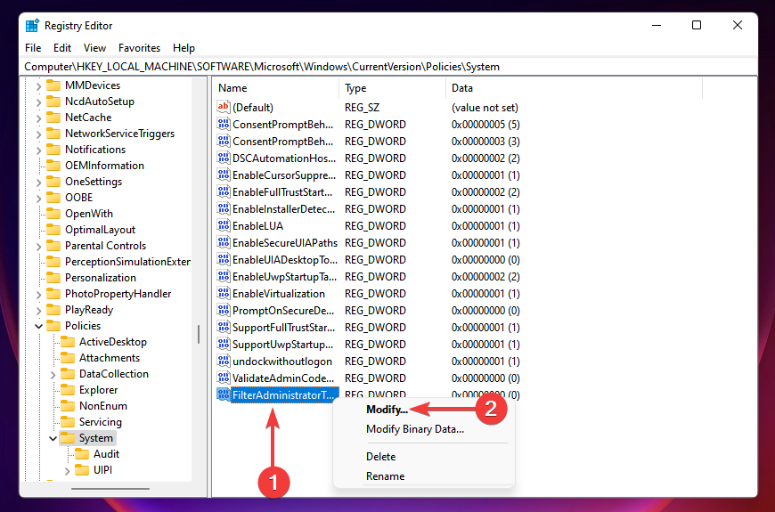The image size is (775, 512).
Task: Click the EnableVirtualization DWORD icon
Action: 224,293
